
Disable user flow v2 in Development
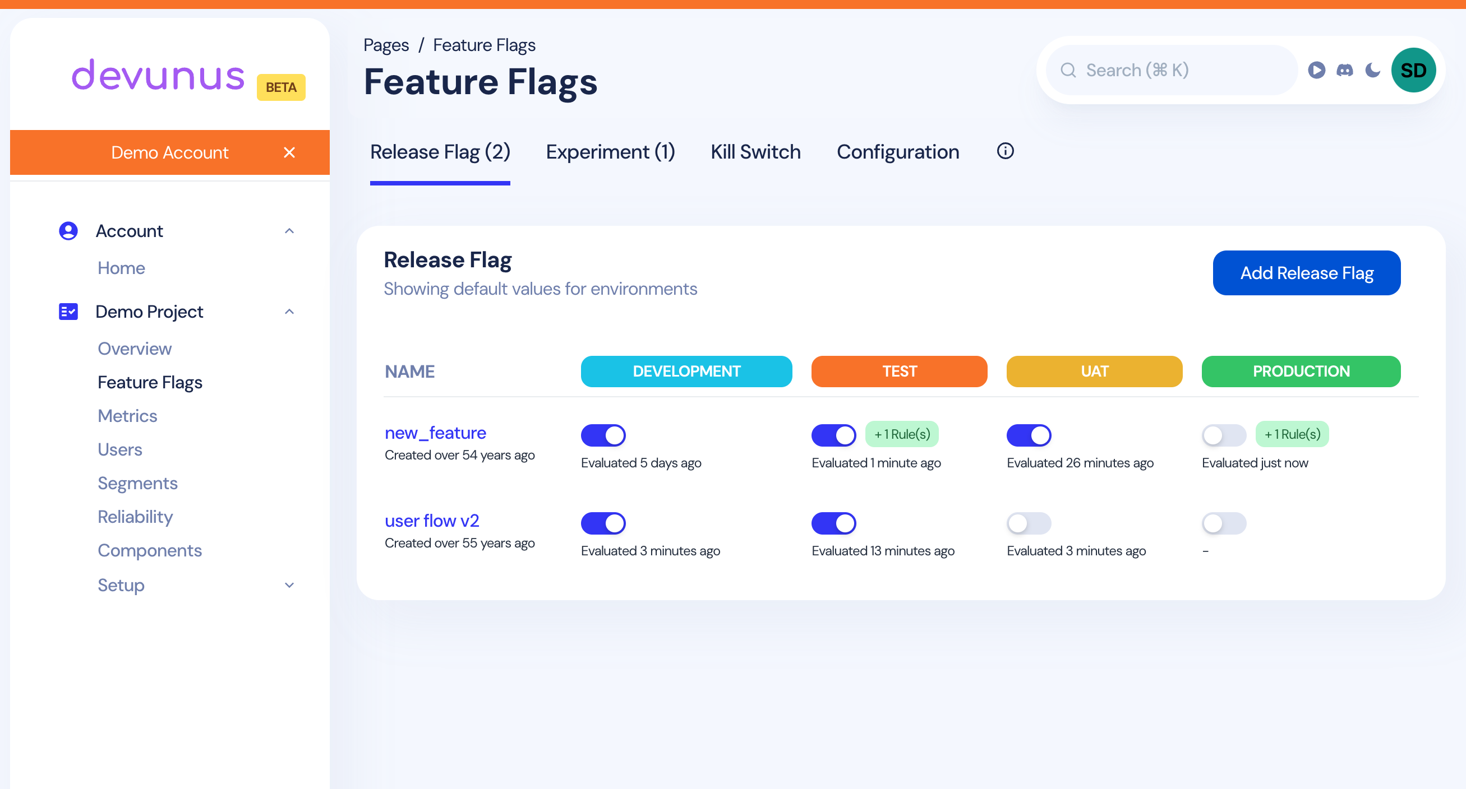[603, 523]
